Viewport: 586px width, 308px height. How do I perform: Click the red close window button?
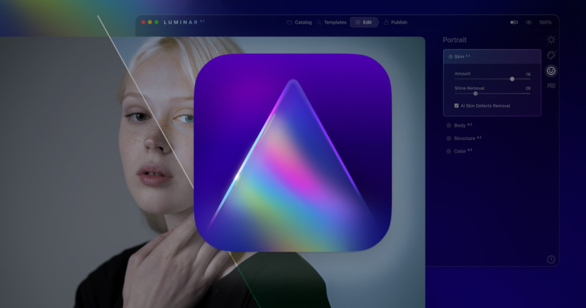click(143, 22)
